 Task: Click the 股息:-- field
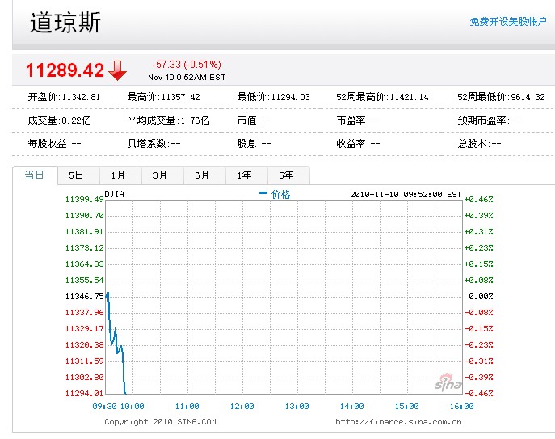[254, 144]
